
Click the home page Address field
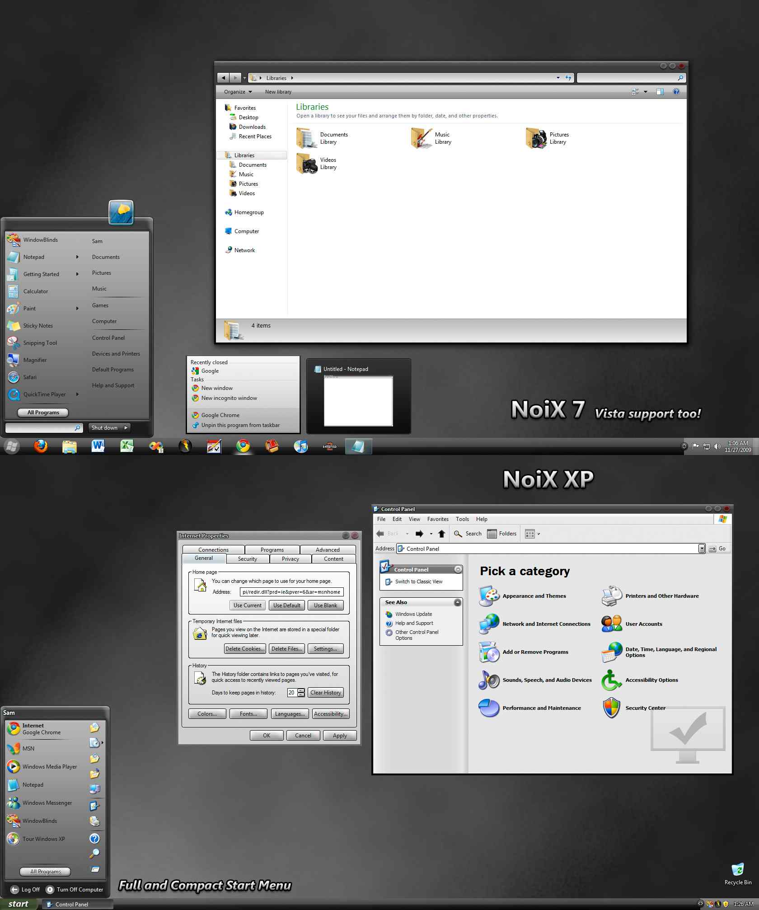tap(291, 592)
